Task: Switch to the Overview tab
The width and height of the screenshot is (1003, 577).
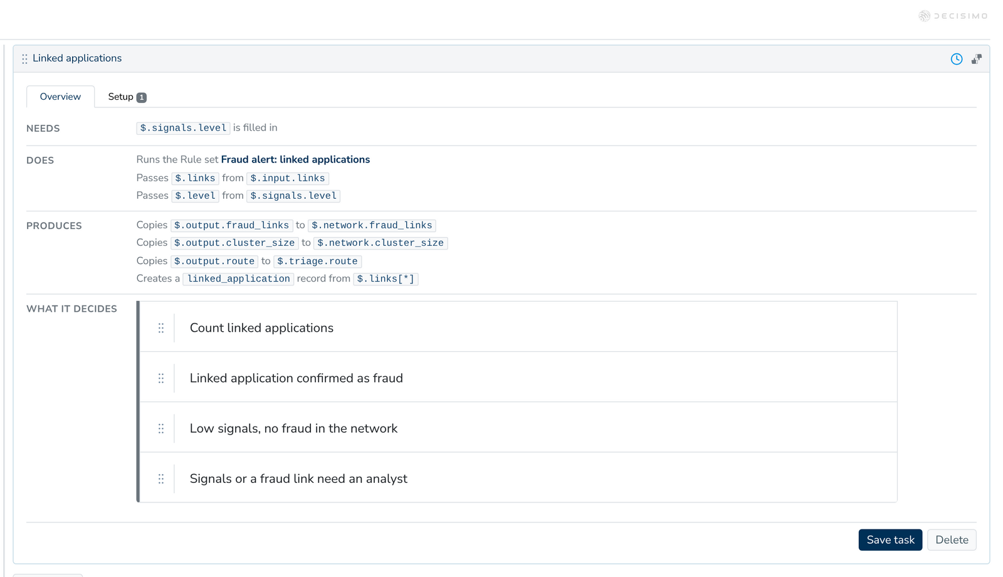Action: click(x=60, y=97)
